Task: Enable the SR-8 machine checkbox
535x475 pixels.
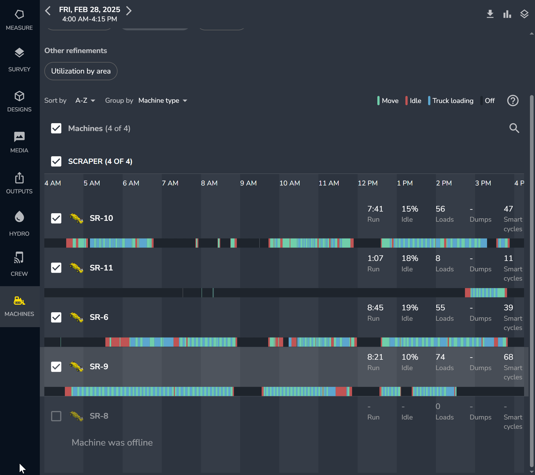Action: pyautogui.click(x=56, y=416)
